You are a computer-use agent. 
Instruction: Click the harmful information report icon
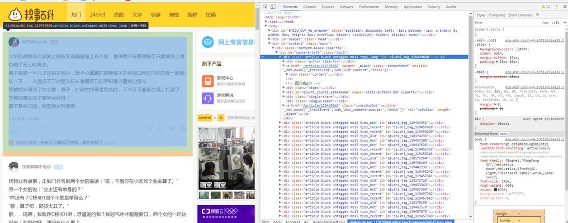coord(208,42)
